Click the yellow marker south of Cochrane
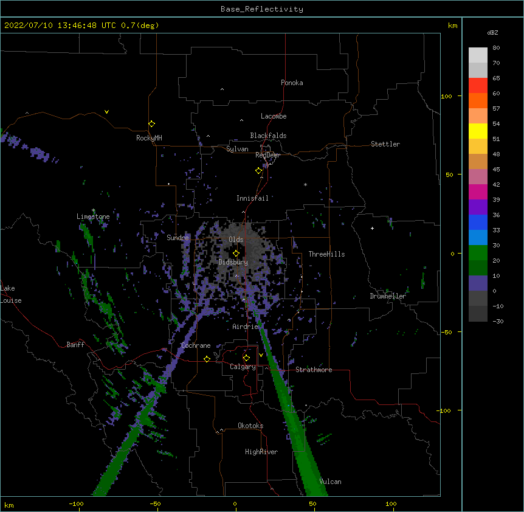 click(x=207, y=359)
